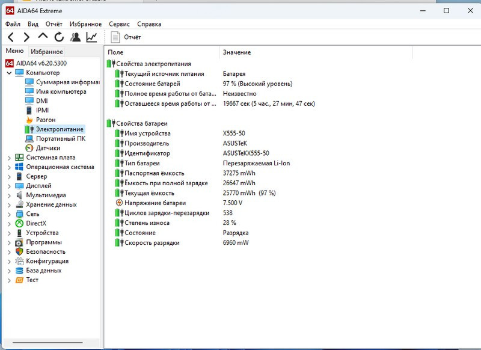Screen dimensions: 481x350
Task: Expand the Системная плата node
Action: [9, 158]
